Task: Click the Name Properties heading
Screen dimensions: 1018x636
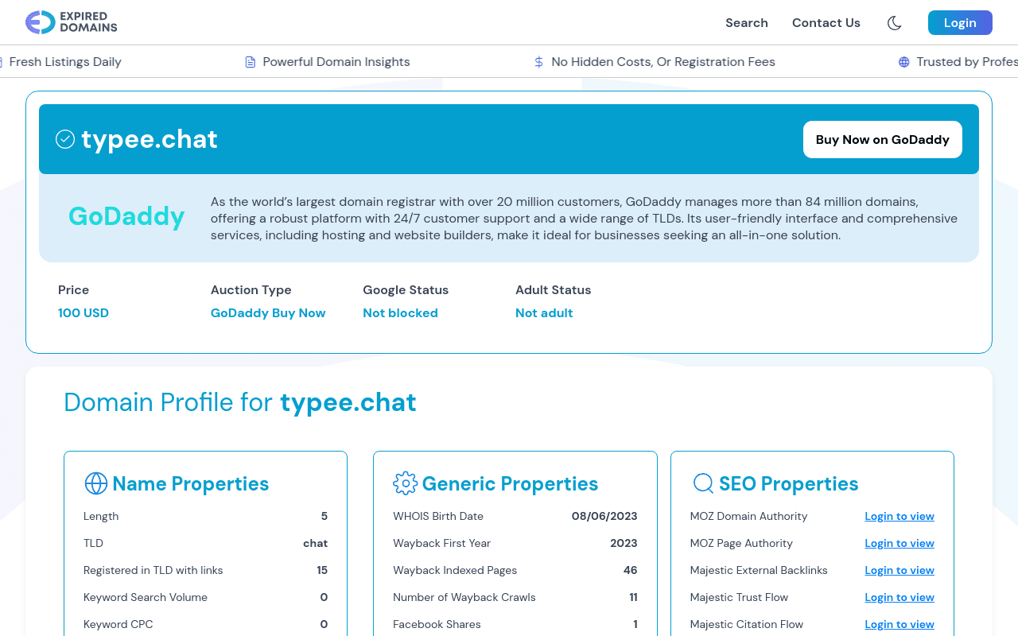Action: [191, 483]
